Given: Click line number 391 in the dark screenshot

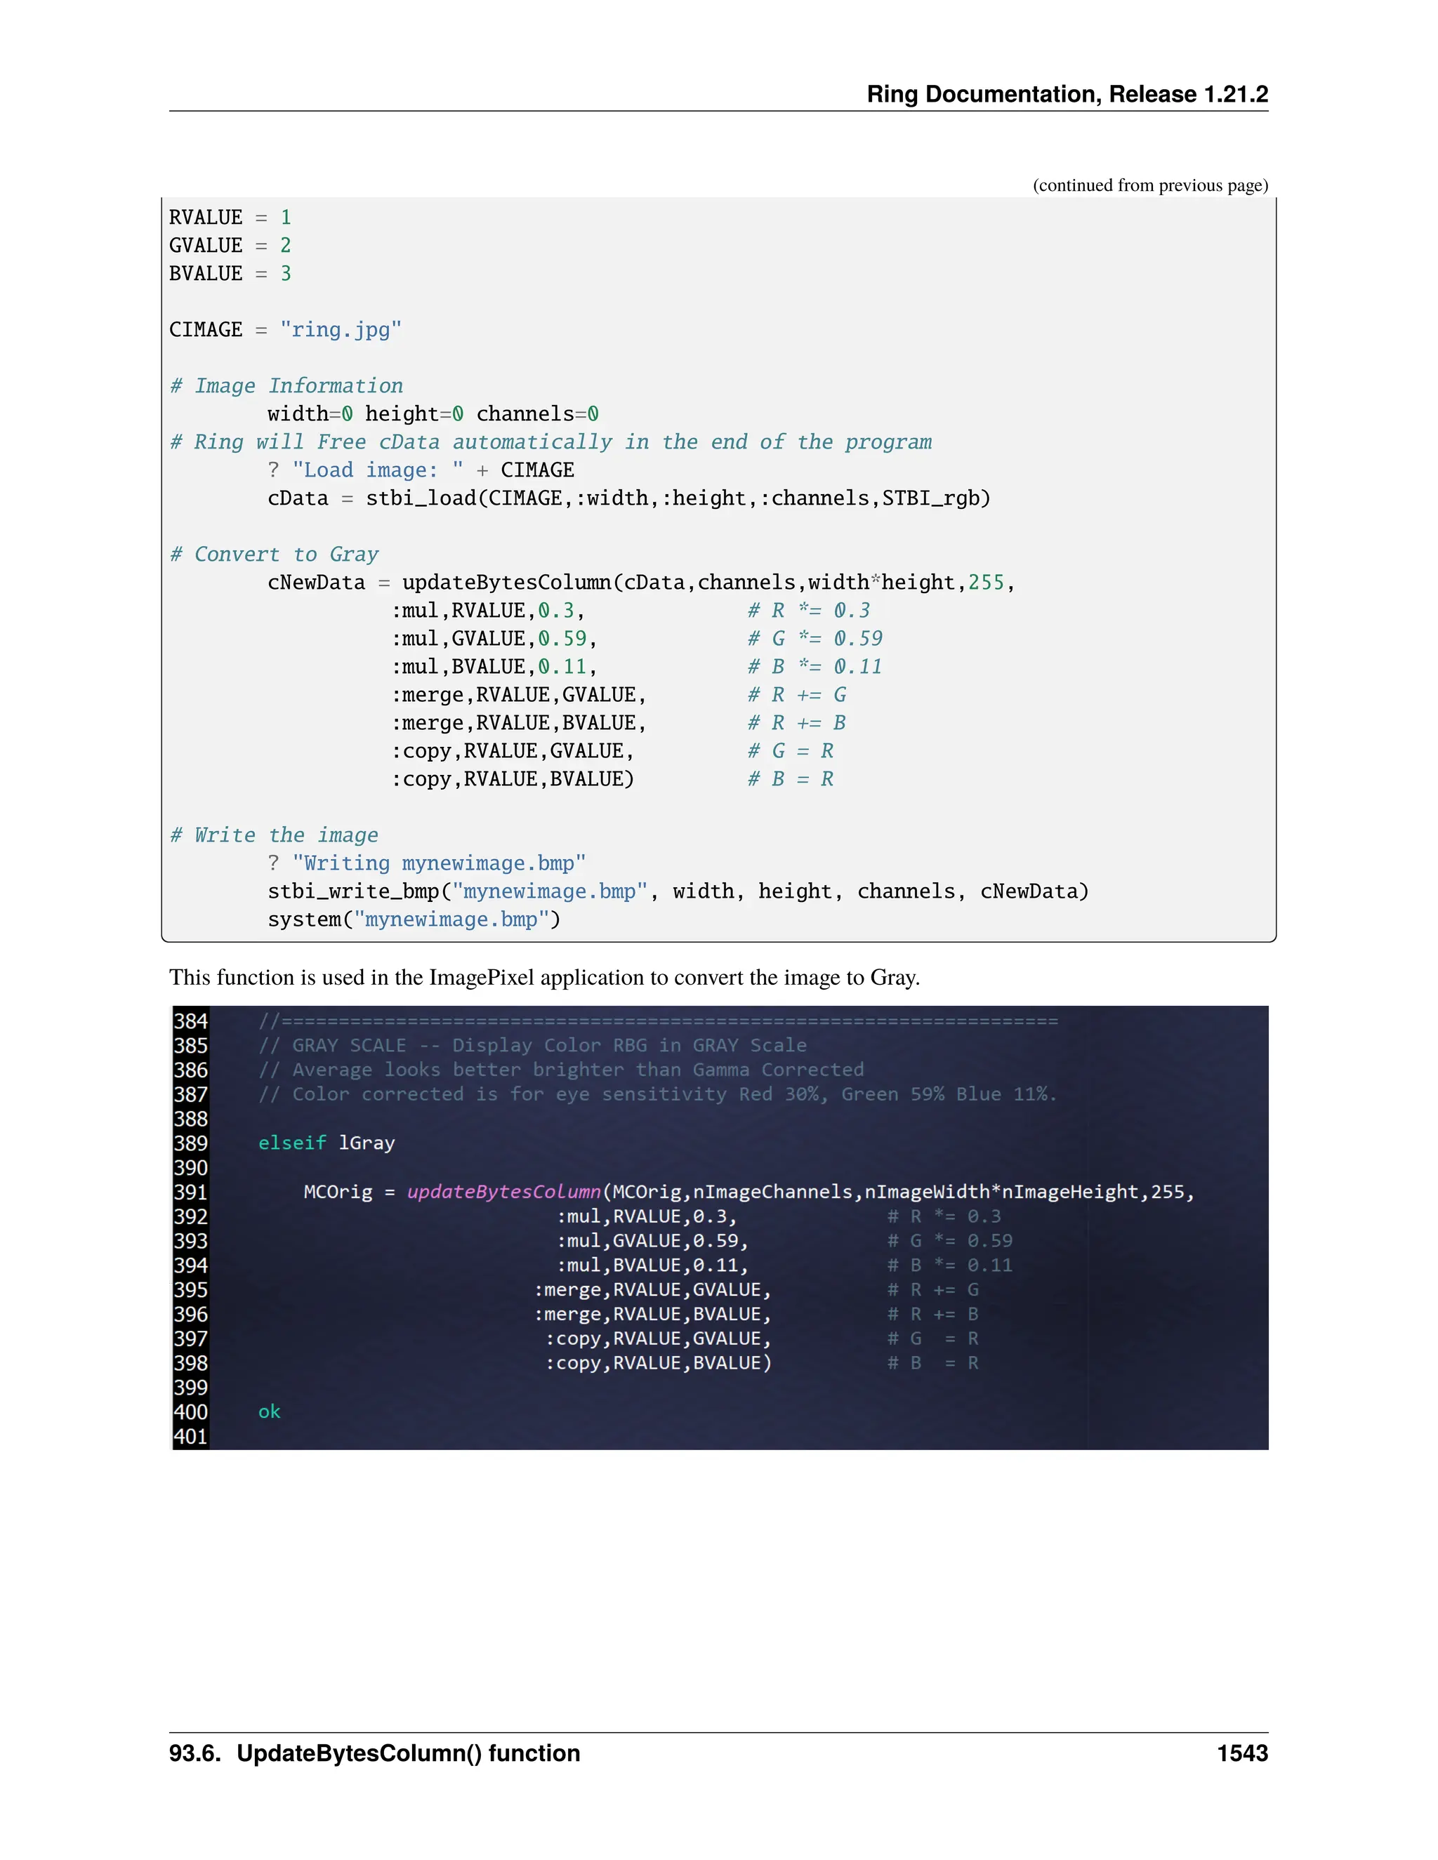Looking at the screenshot, I should pyautogui.click(x=191, y=1193).
